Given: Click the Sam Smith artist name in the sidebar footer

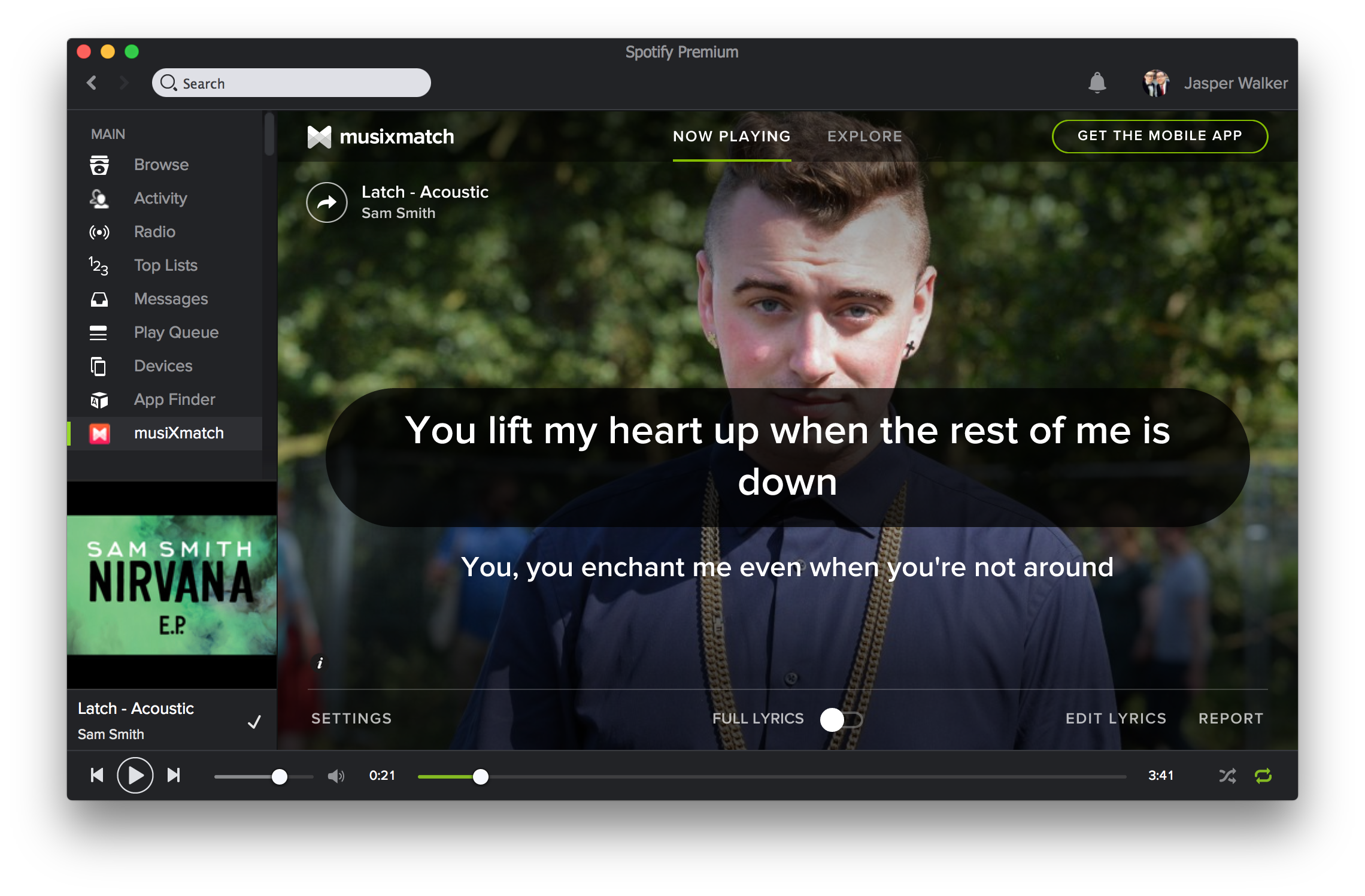Looking at the screenshot, I should click(111, 734).
